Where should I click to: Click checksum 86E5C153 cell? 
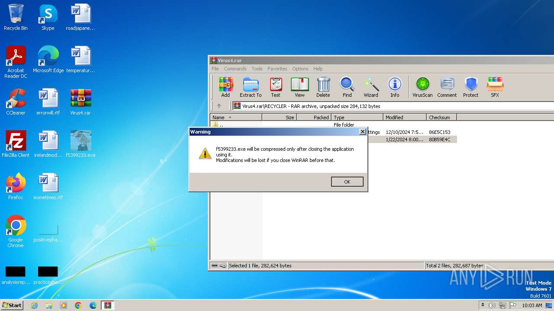(440, 132)
